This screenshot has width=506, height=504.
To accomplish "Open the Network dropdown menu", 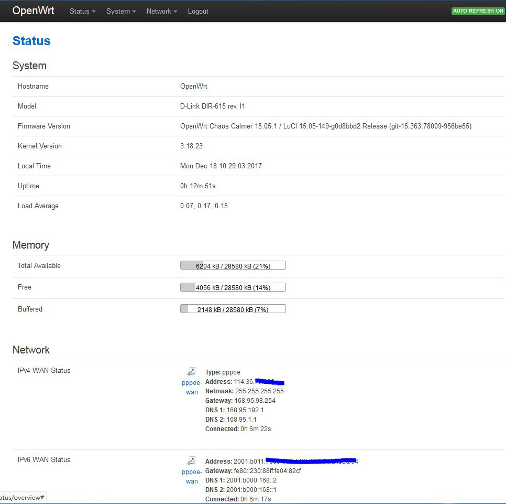I will (x=161, y=11).
